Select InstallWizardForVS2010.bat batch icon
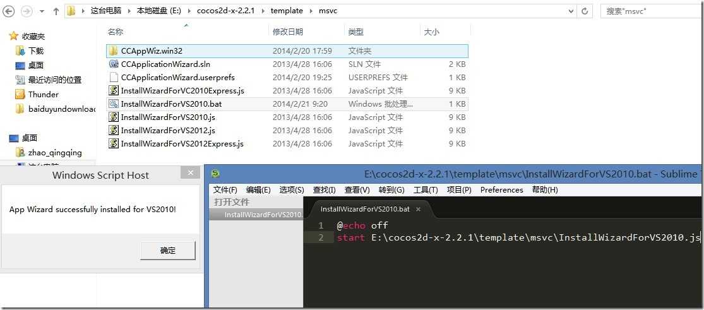 pos(114,104)
